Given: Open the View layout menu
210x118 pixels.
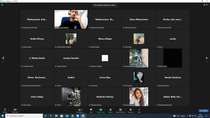Looking at the screenshot, I should coord(206,5).
